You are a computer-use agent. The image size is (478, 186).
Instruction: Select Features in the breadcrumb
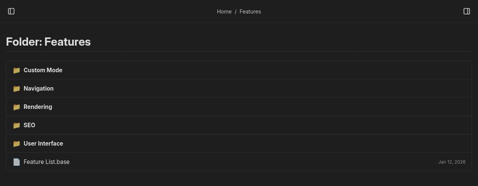pyautogui.click(x=250, y=12)
